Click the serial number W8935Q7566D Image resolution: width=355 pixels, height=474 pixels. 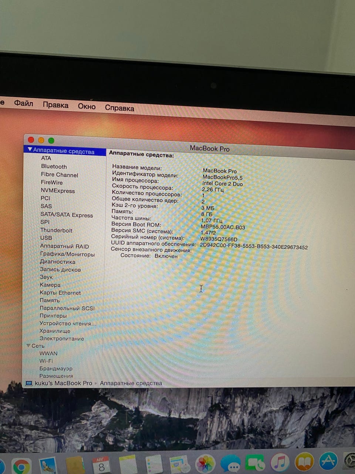[x=219, y=239]
